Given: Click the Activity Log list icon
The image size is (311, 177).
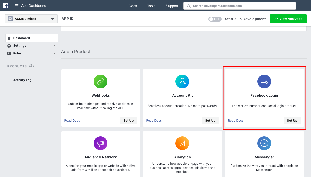Looking at the screenshot, I should tap(9, 80).
